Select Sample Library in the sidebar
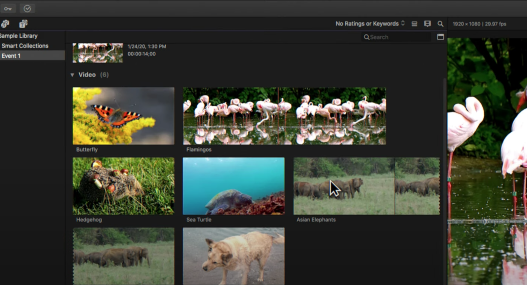527x285 pixels. pos(19,36)
